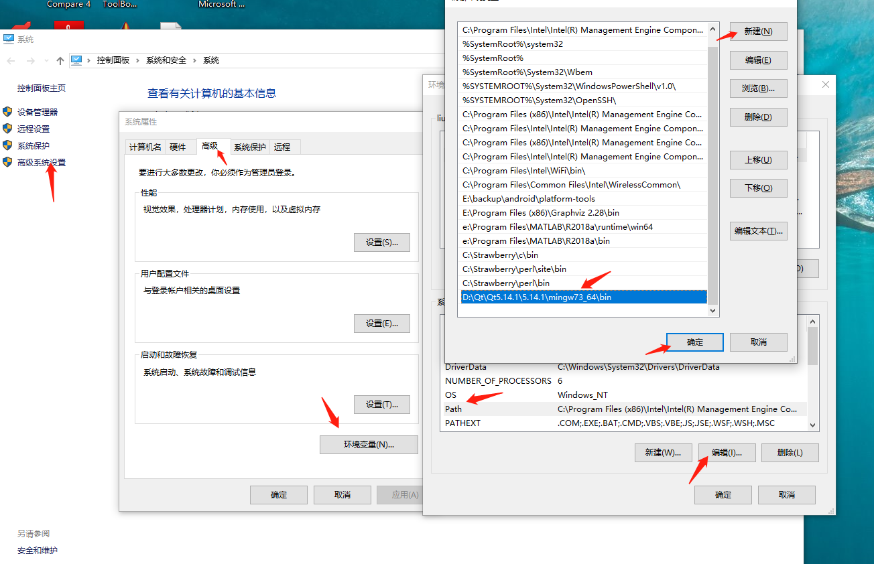Navigate up one level with the up arrow

[60, 60]
